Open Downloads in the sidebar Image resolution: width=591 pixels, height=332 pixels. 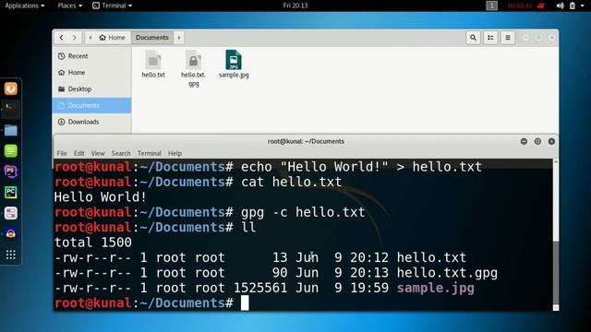(92, 122)
